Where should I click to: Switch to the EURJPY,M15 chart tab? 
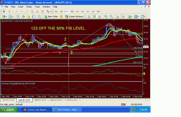click(x=8, y=100)
